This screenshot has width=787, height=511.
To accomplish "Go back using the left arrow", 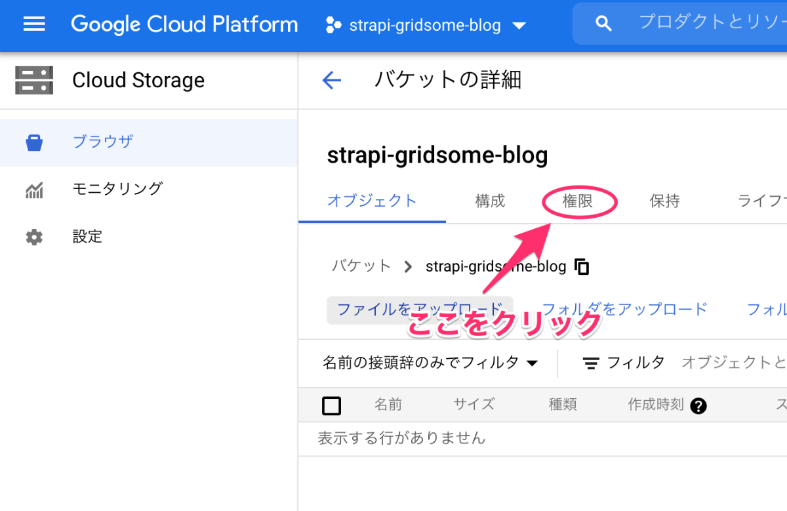I will pyautogui.click(x=332, y=81).
